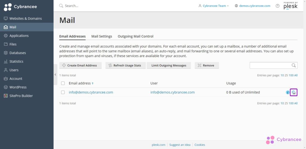Click the Remove button
This screenshot has height=149, width=306.
[x=207, y=65]
